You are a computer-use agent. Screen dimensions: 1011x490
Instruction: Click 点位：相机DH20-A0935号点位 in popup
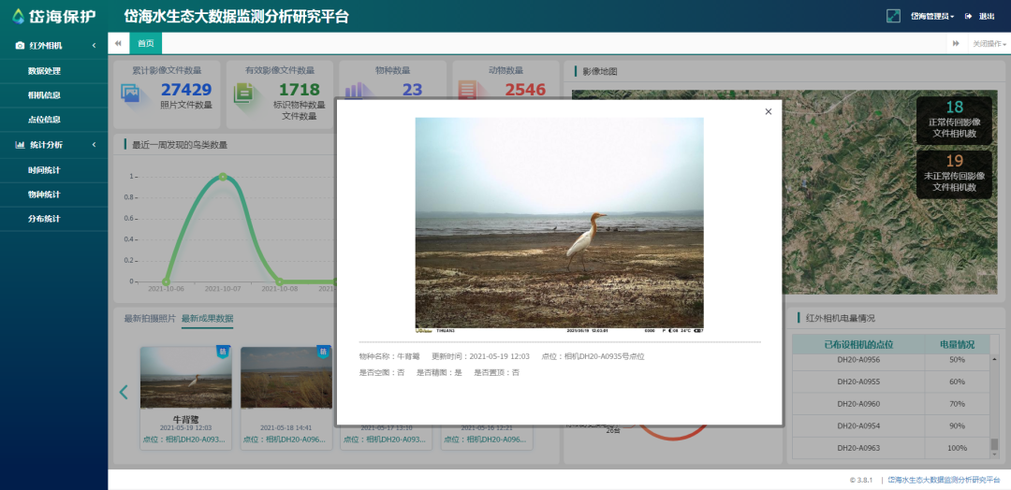(x=593, y=356)
